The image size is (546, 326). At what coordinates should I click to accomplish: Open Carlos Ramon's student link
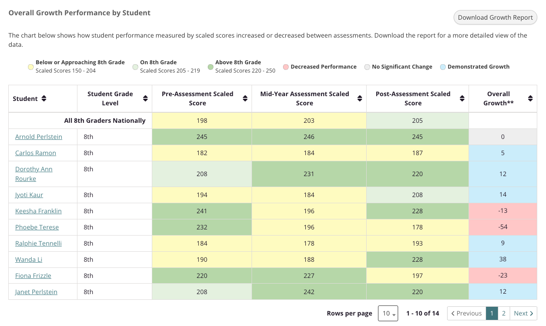tap(35, 153)
